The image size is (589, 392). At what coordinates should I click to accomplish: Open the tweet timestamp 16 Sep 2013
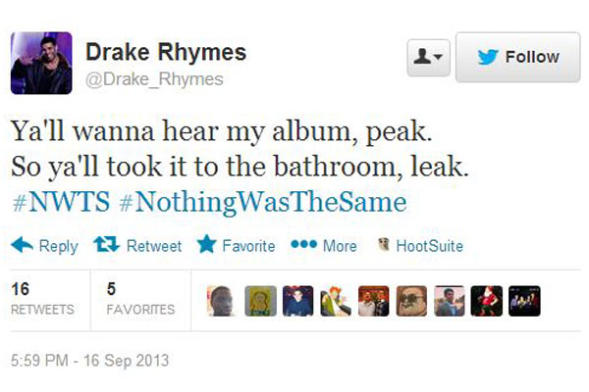tap(89, 360)
